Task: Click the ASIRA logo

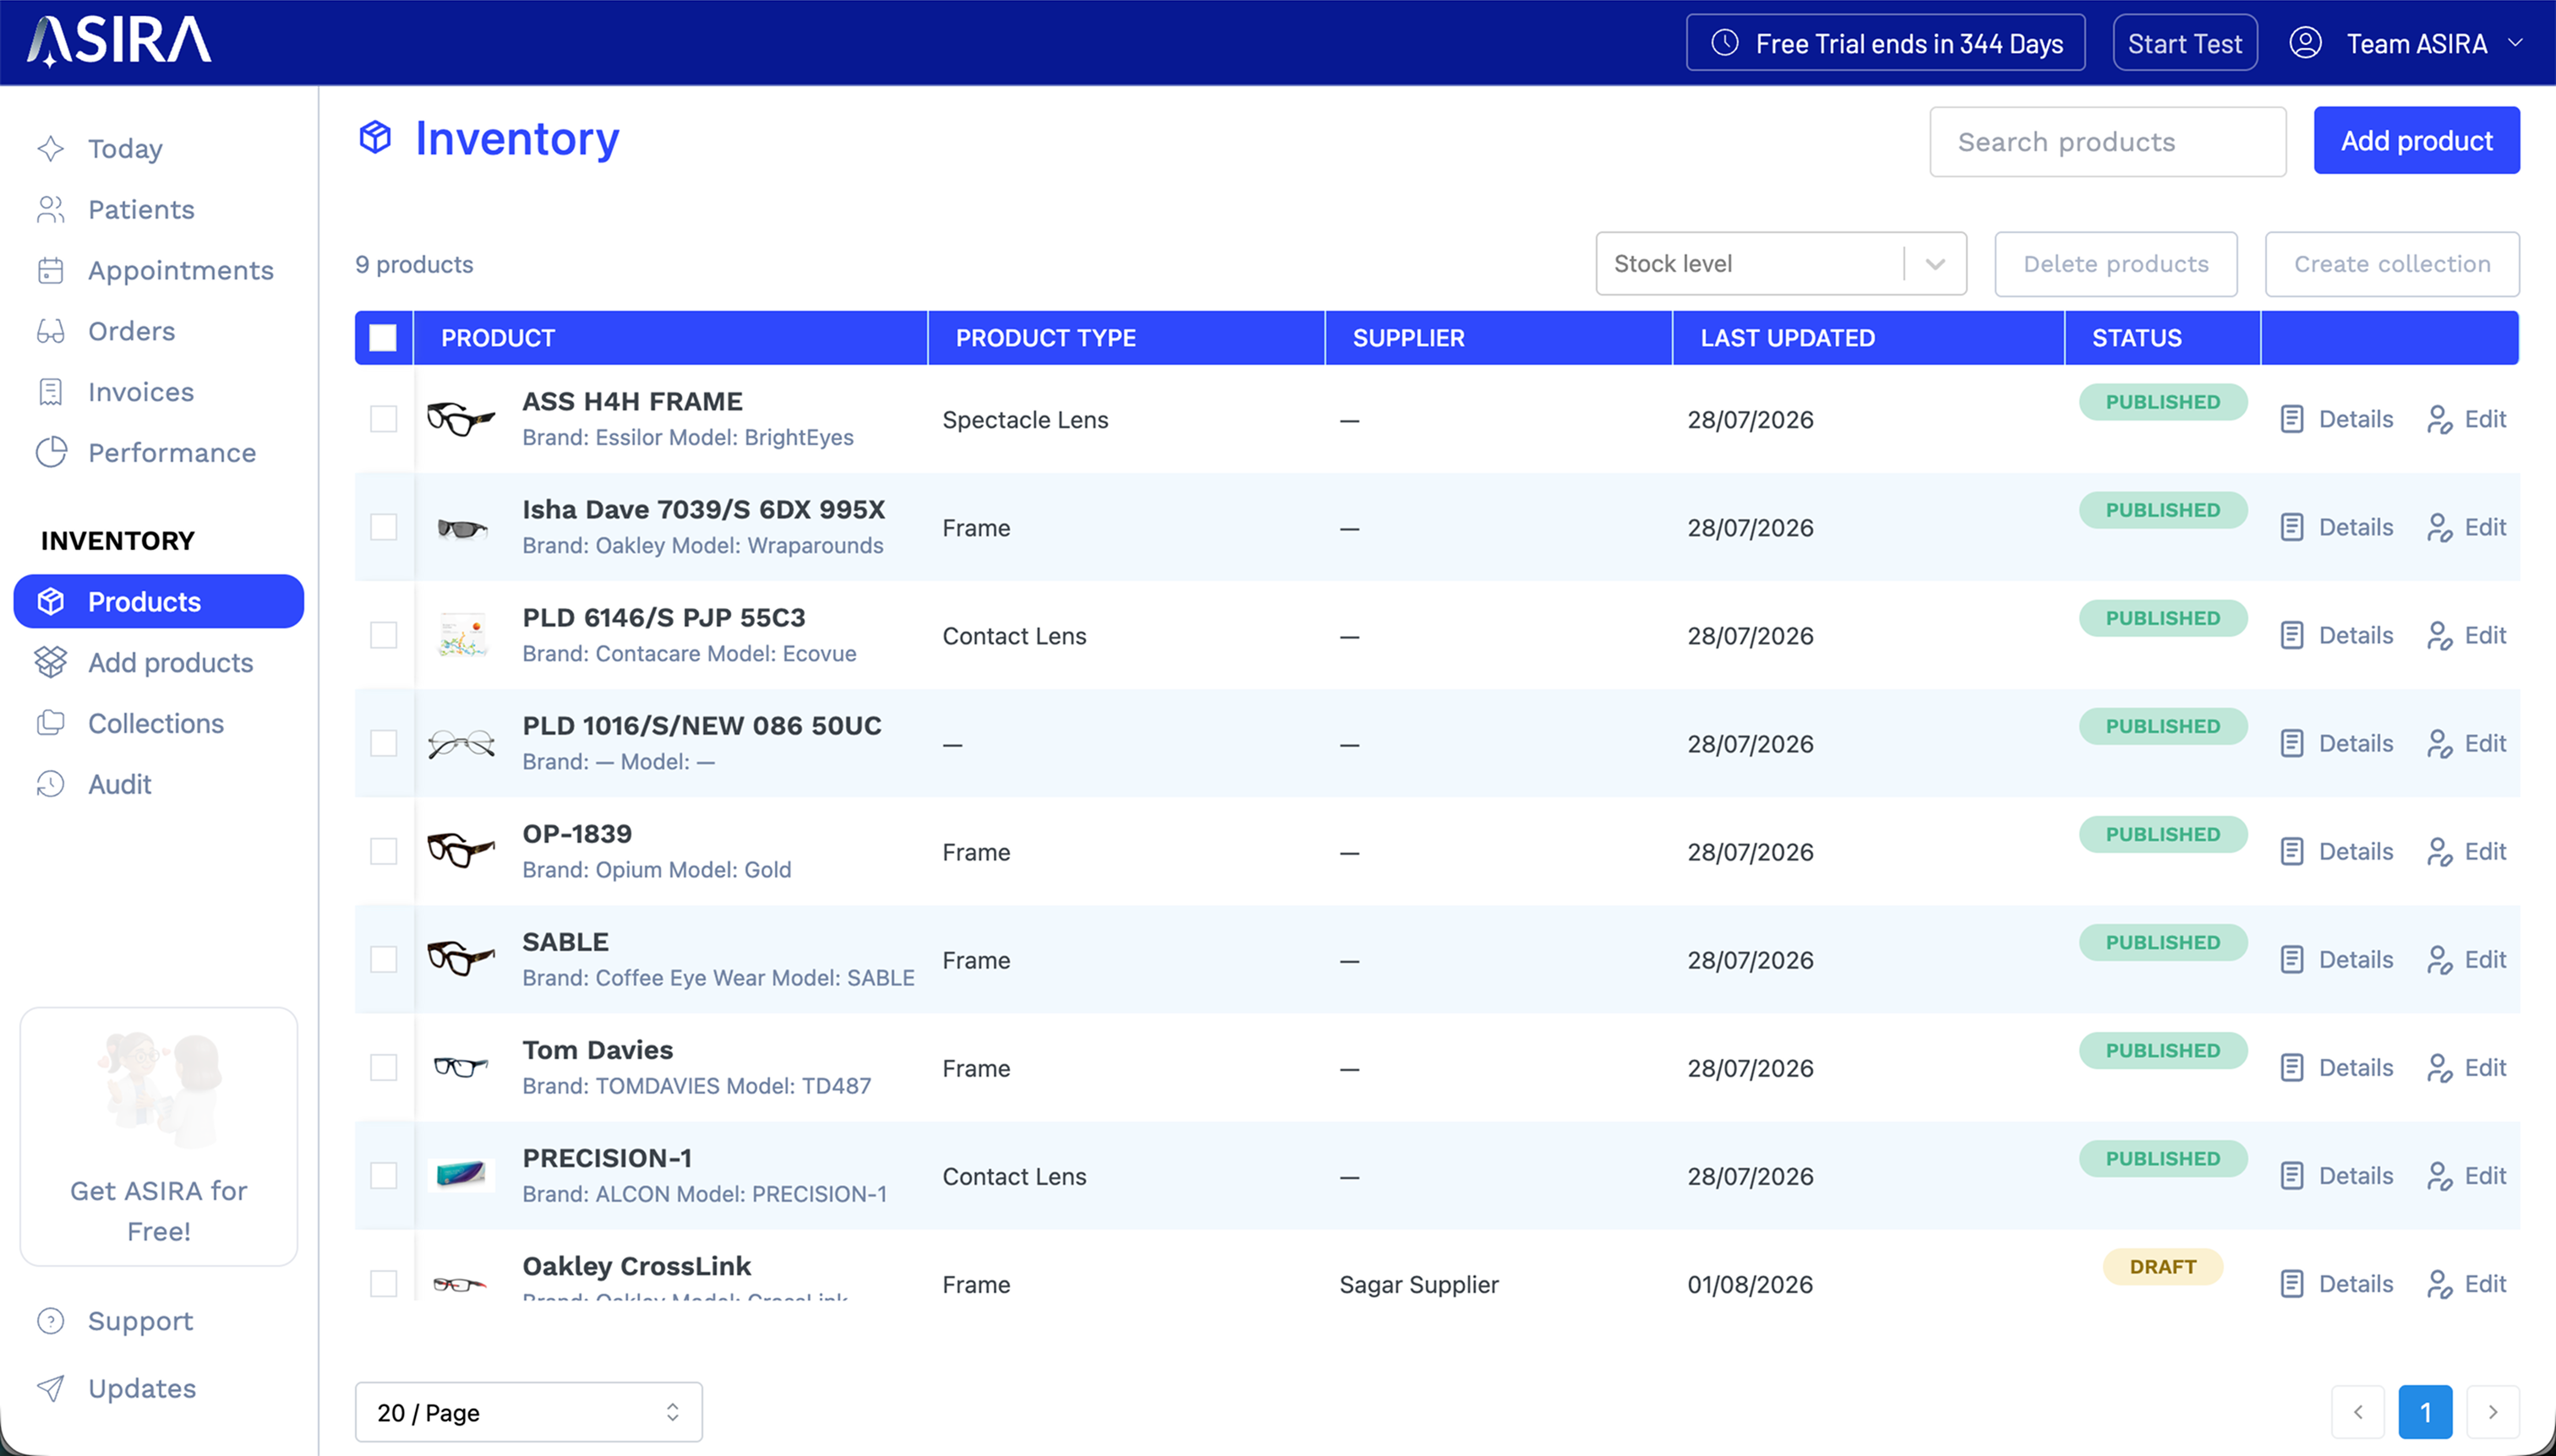Action: (x=118, y=42)
